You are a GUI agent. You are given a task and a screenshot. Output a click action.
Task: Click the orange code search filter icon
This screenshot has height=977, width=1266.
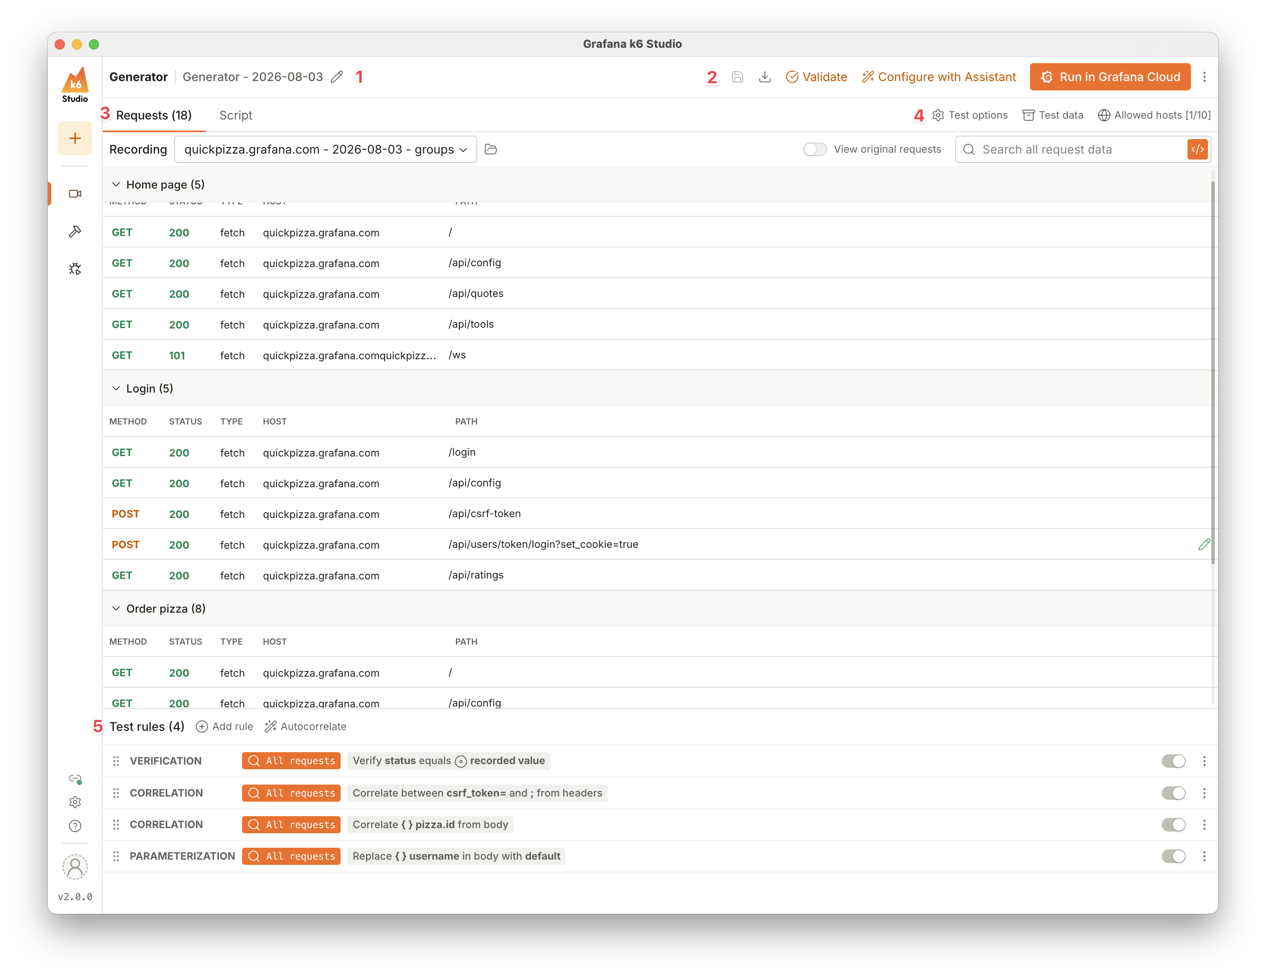coord(1198,149)
